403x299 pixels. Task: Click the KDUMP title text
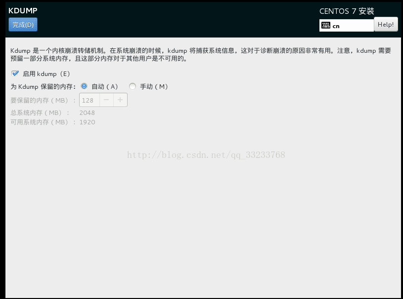click(23, 10)
